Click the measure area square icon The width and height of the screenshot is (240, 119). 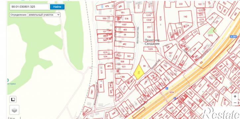(13, 99)
